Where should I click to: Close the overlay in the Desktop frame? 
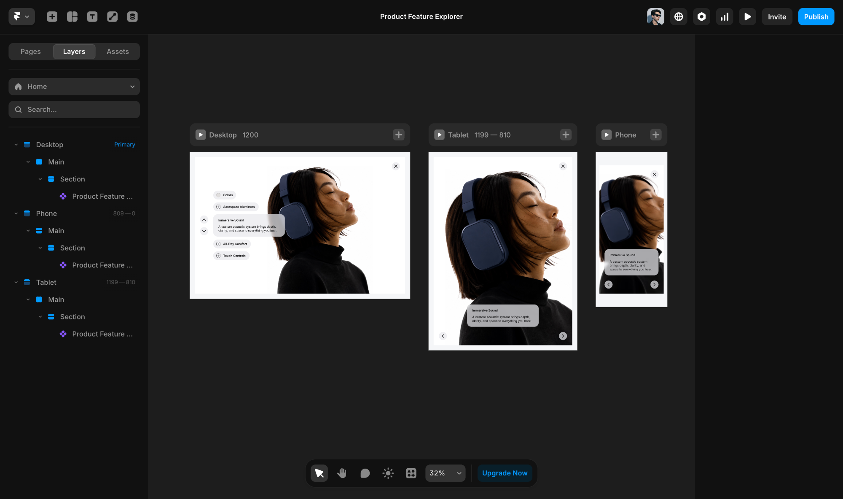coord(396,166)
